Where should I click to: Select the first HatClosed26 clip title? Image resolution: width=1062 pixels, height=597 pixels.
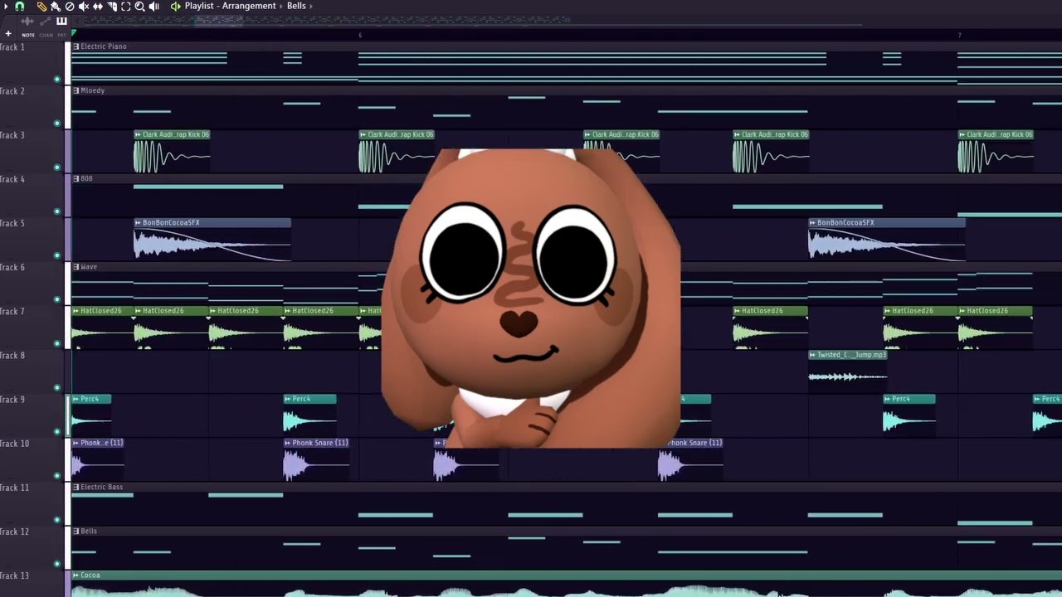pyautogui.click(x=101, y=311)
